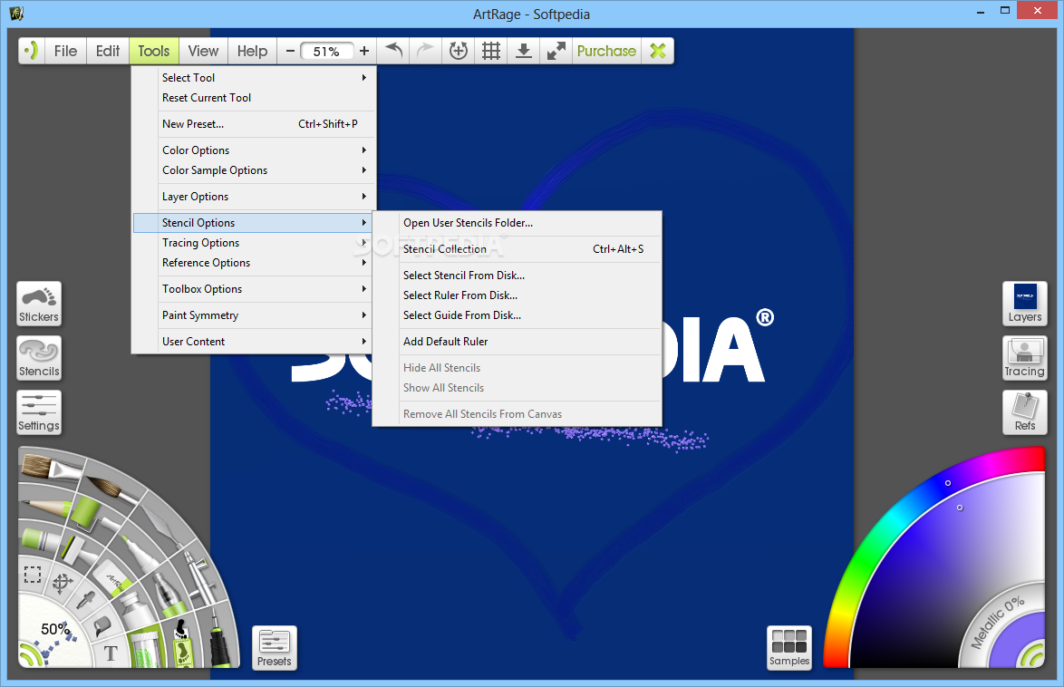Open the Edit menu

coord(108,50)
